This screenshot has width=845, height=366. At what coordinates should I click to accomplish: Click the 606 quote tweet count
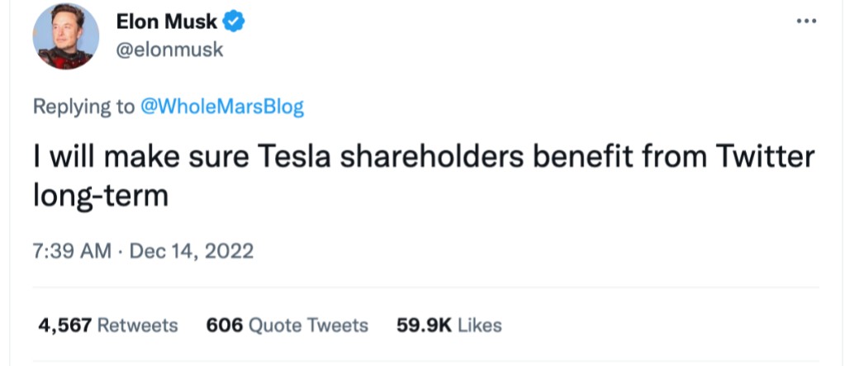[x=224, y=326]
